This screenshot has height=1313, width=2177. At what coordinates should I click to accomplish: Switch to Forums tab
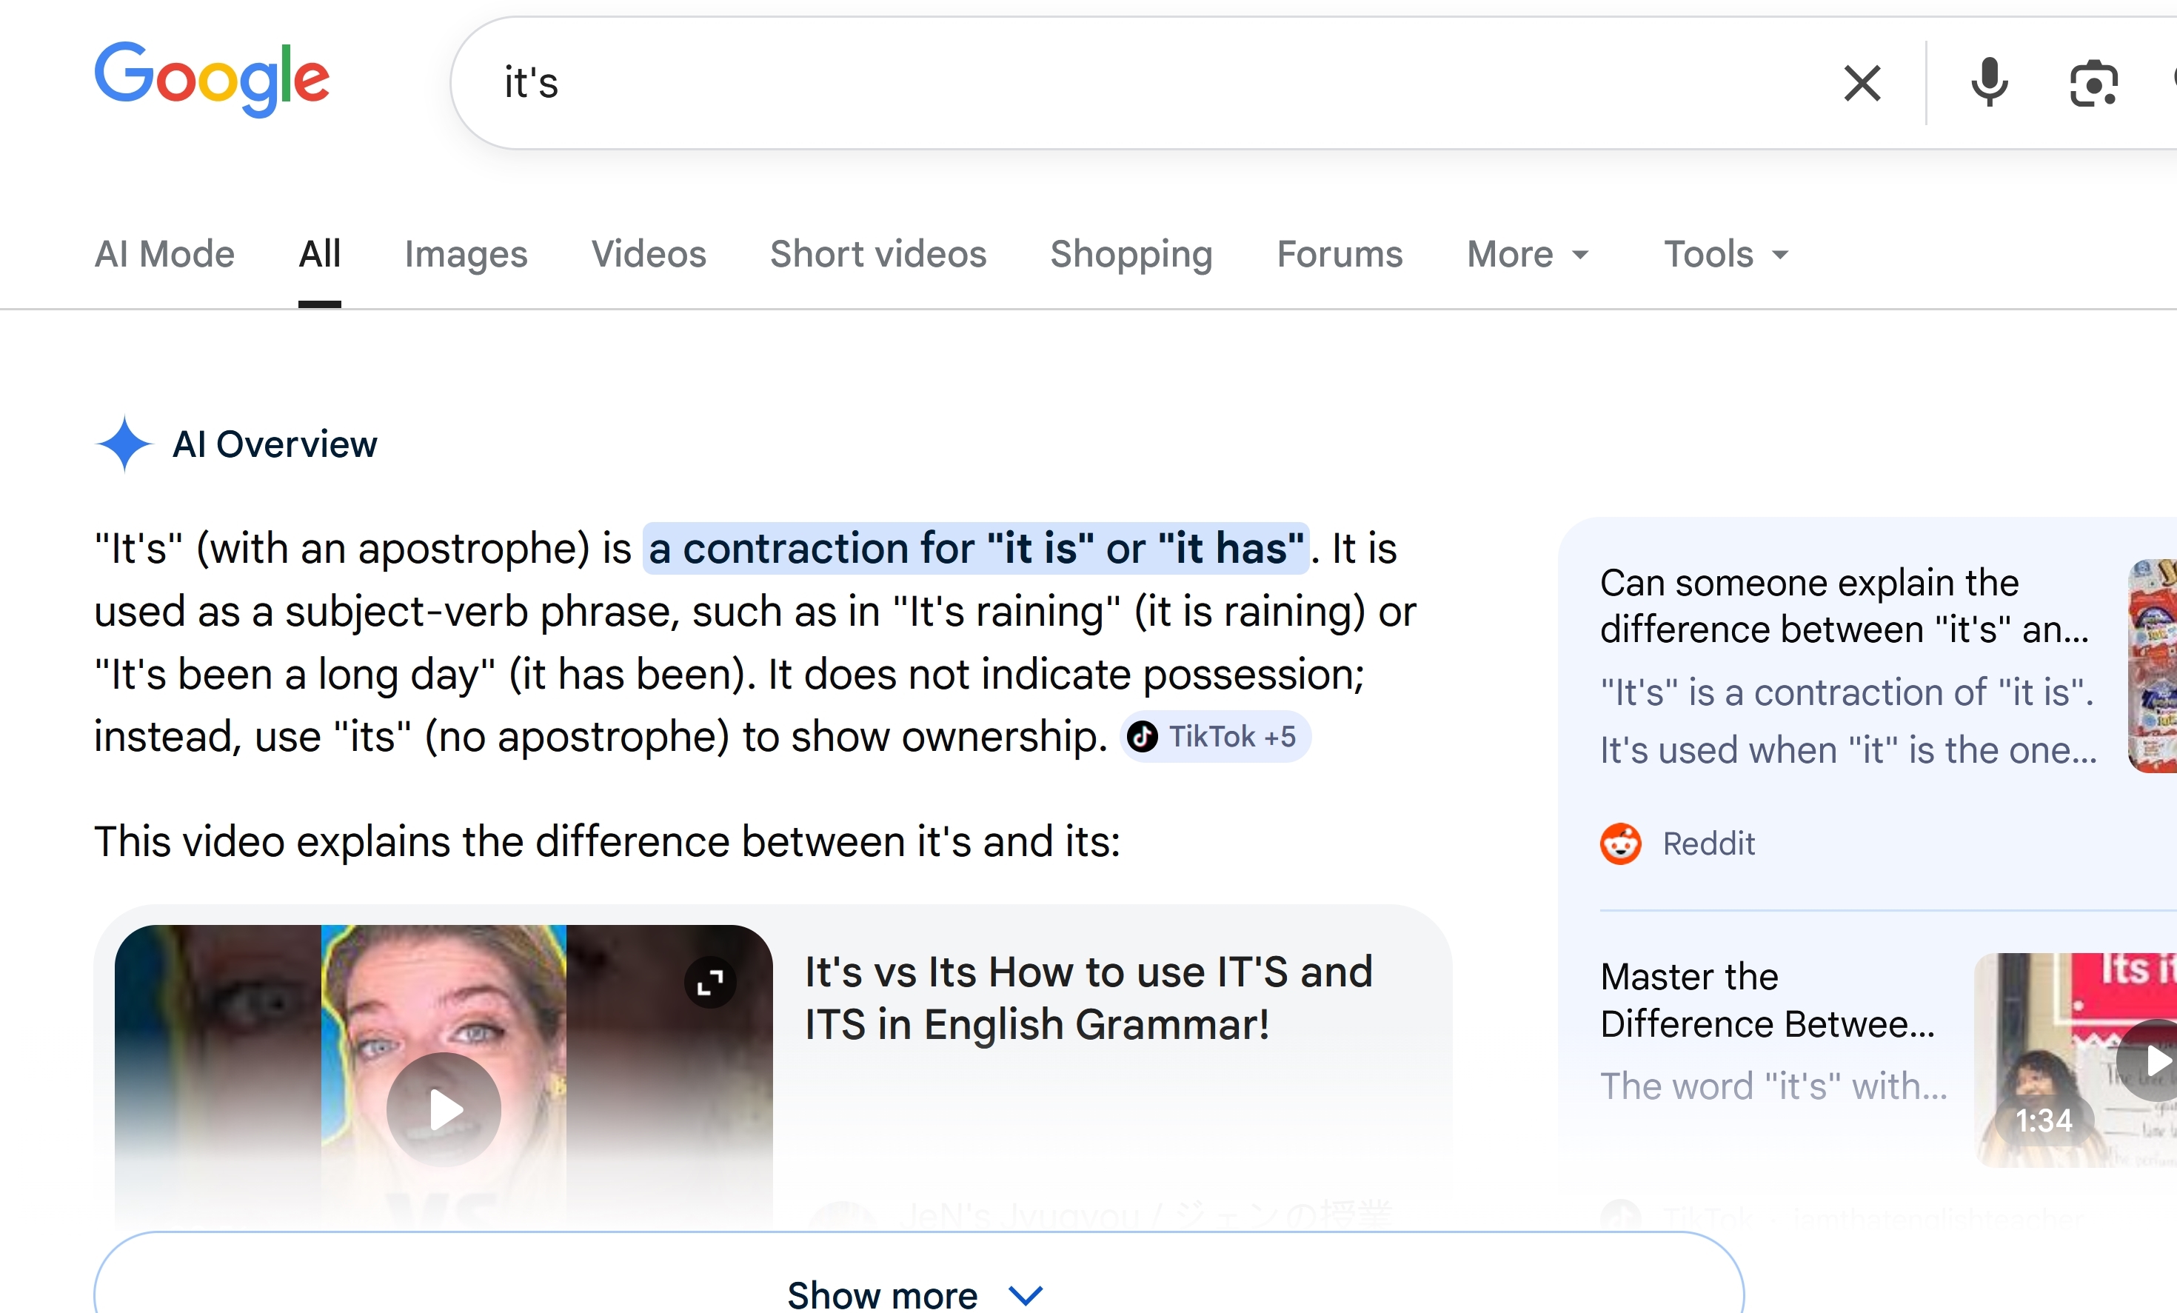pyautogui.click(x=1340, y=255)
